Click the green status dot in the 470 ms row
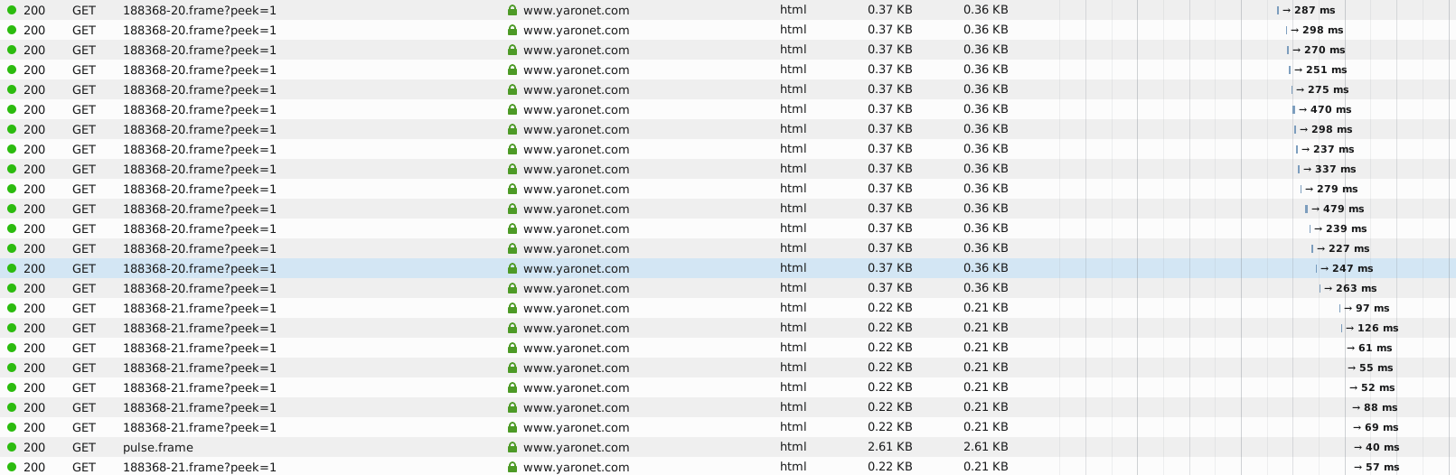 [12, 109]
